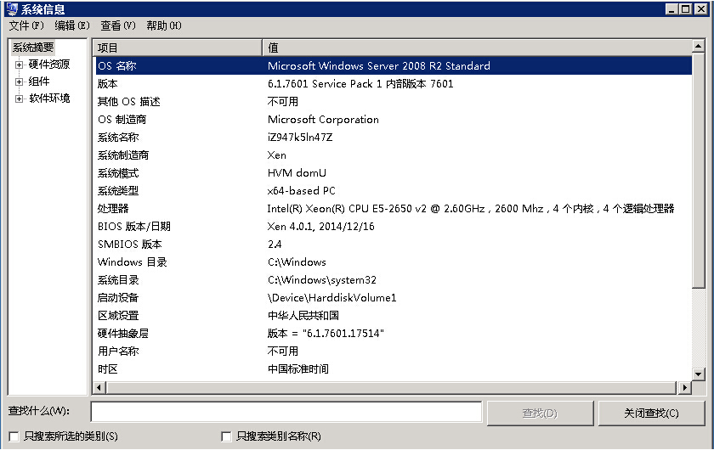Viewport: 714px width, 450px height.
Task: Select the OS 制造商 row
Action: [x=394, y=119]
